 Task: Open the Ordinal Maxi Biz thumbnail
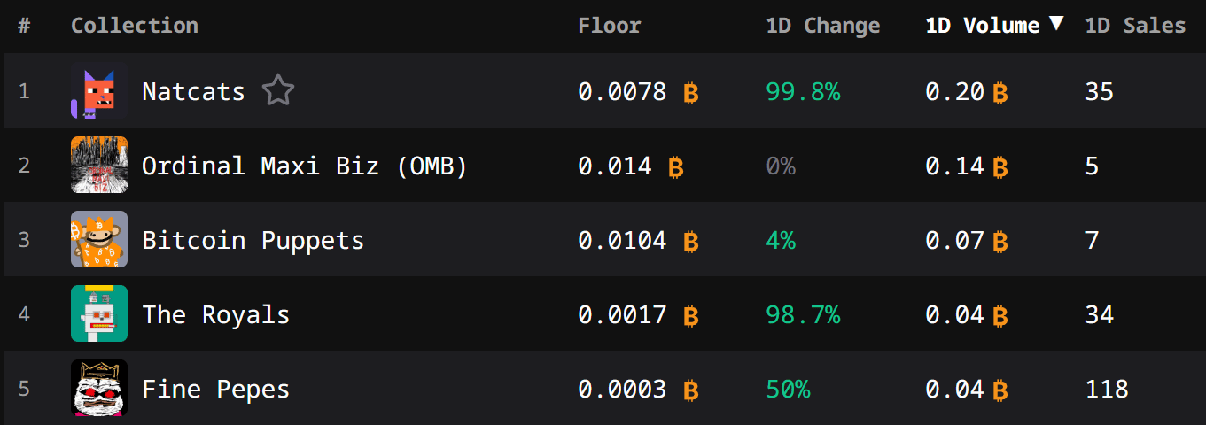pos(99,166)
